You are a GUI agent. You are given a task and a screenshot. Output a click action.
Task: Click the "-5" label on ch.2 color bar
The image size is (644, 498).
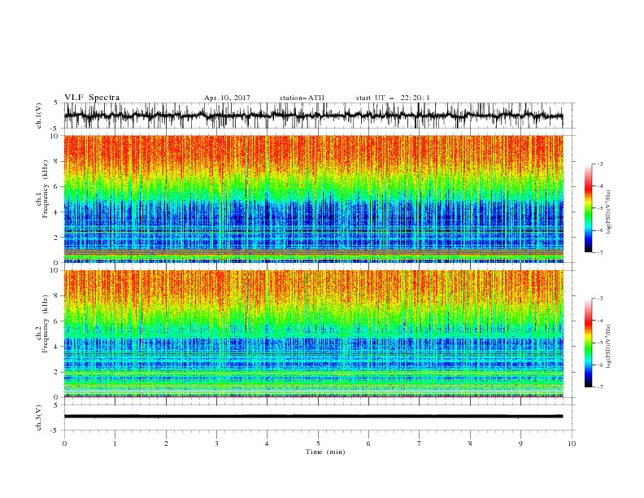point(599,343)
